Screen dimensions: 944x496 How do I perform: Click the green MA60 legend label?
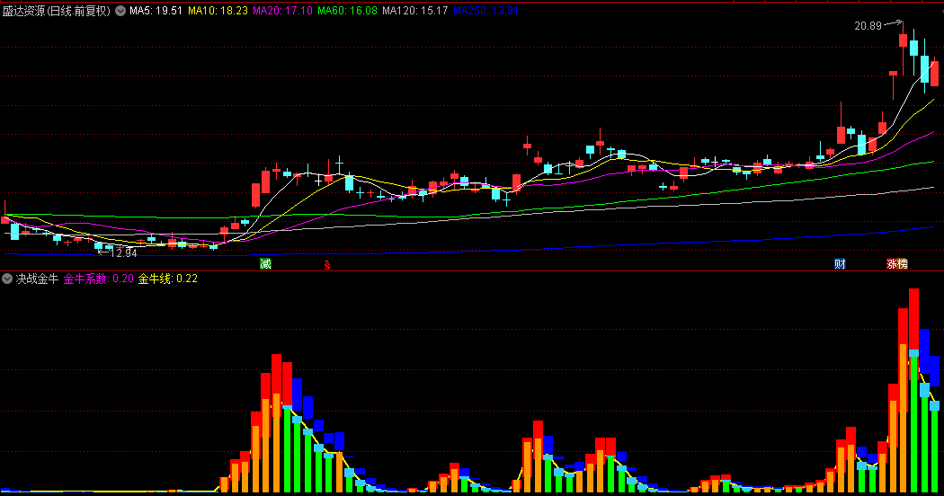coord(347,11)
